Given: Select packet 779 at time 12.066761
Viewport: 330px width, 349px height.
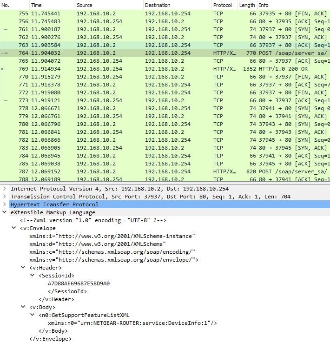Looking at the screenshot, I should 165,116.
